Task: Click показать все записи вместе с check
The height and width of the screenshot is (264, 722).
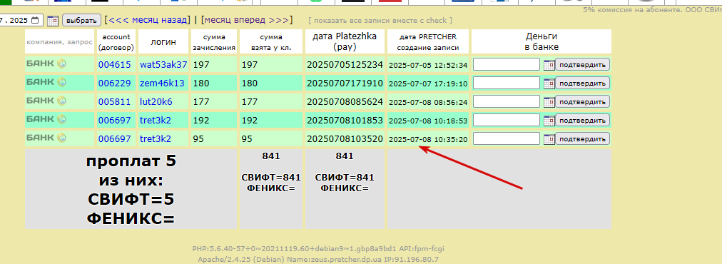Action: point(380,20)
